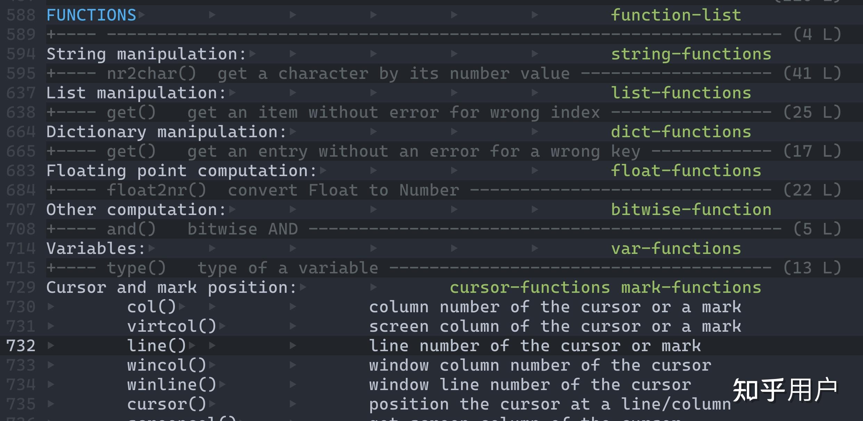Place cursor on line() function entry

[156, 346]
